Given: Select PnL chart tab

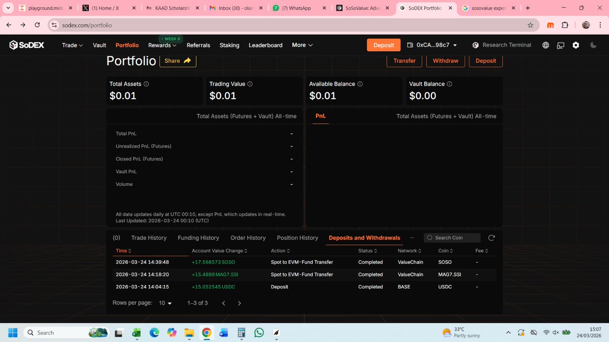Looking at the screenshot, I should 321,116.
